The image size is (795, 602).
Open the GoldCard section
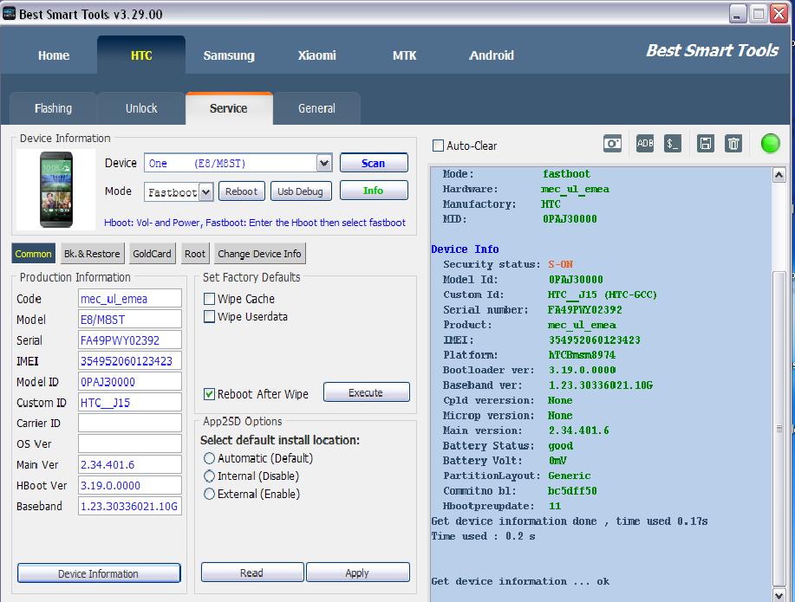pyautogui.click(x=152, y=254)
